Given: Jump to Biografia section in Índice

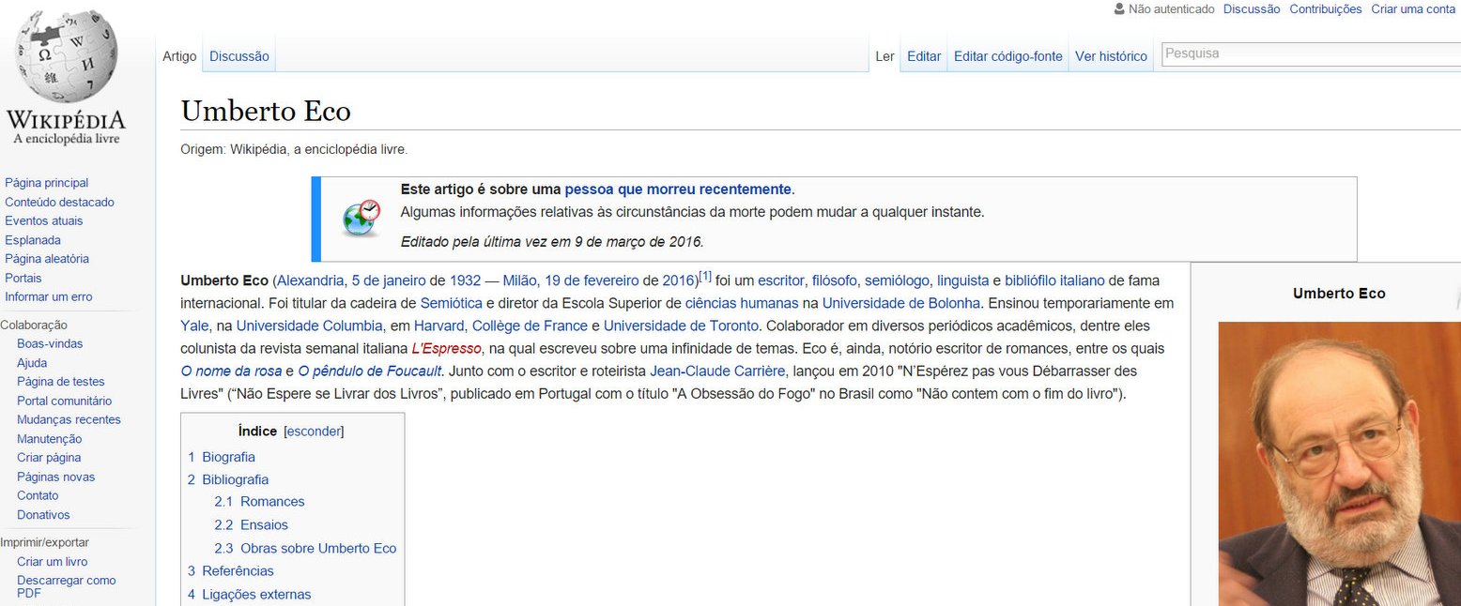Looking at the screenshot, I should point(228,457).
